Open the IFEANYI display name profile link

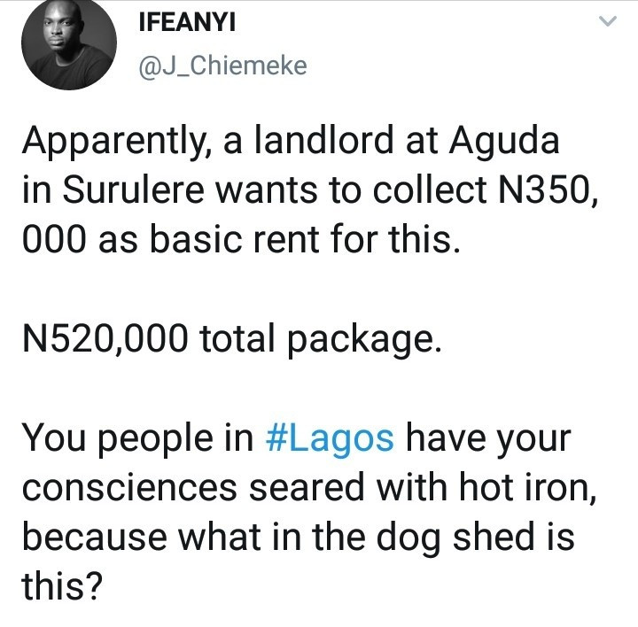coord(187,21)
